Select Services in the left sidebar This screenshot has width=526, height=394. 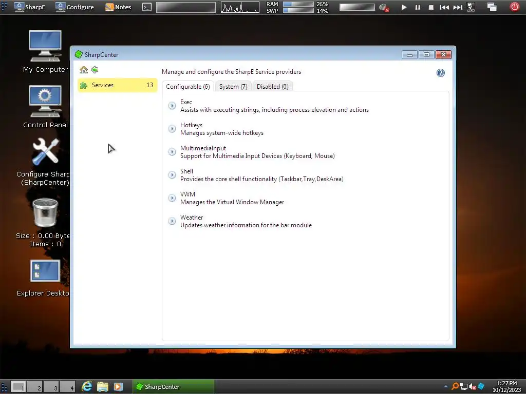(x=118, y=85)
